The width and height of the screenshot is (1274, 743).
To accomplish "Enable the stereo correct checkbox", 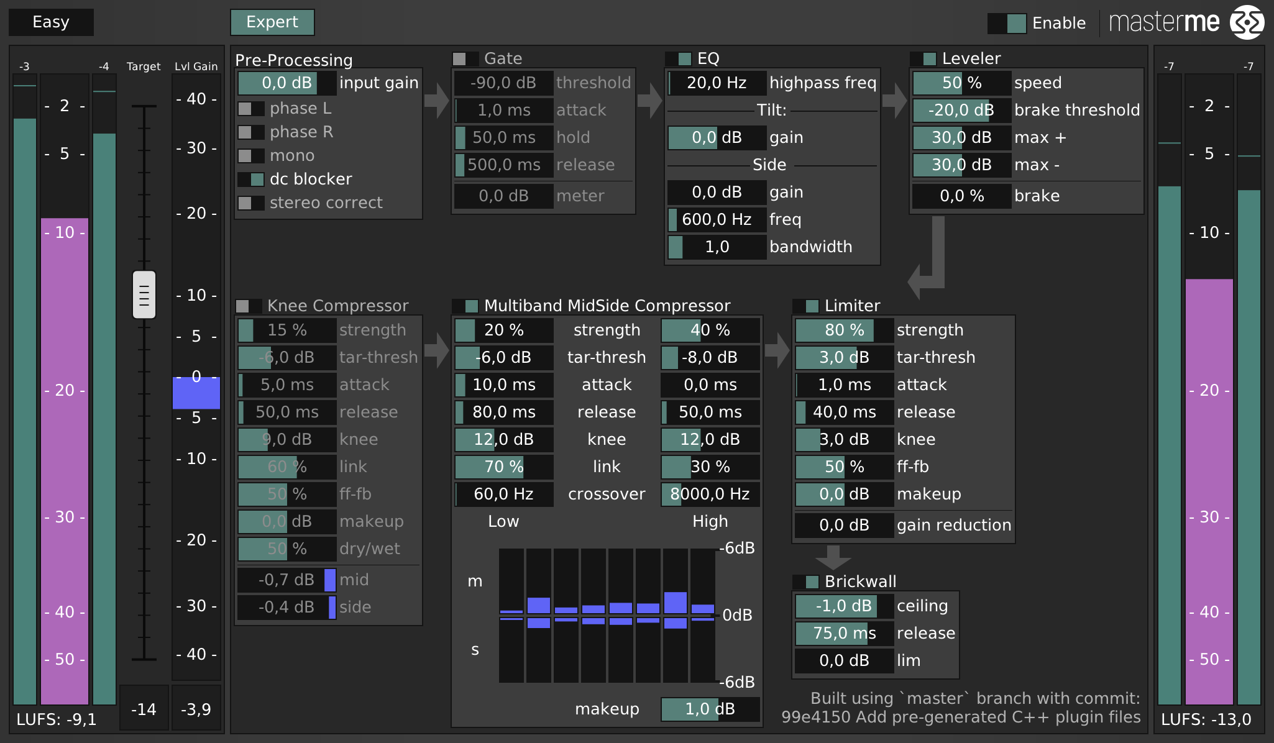I will pos(248,202).
